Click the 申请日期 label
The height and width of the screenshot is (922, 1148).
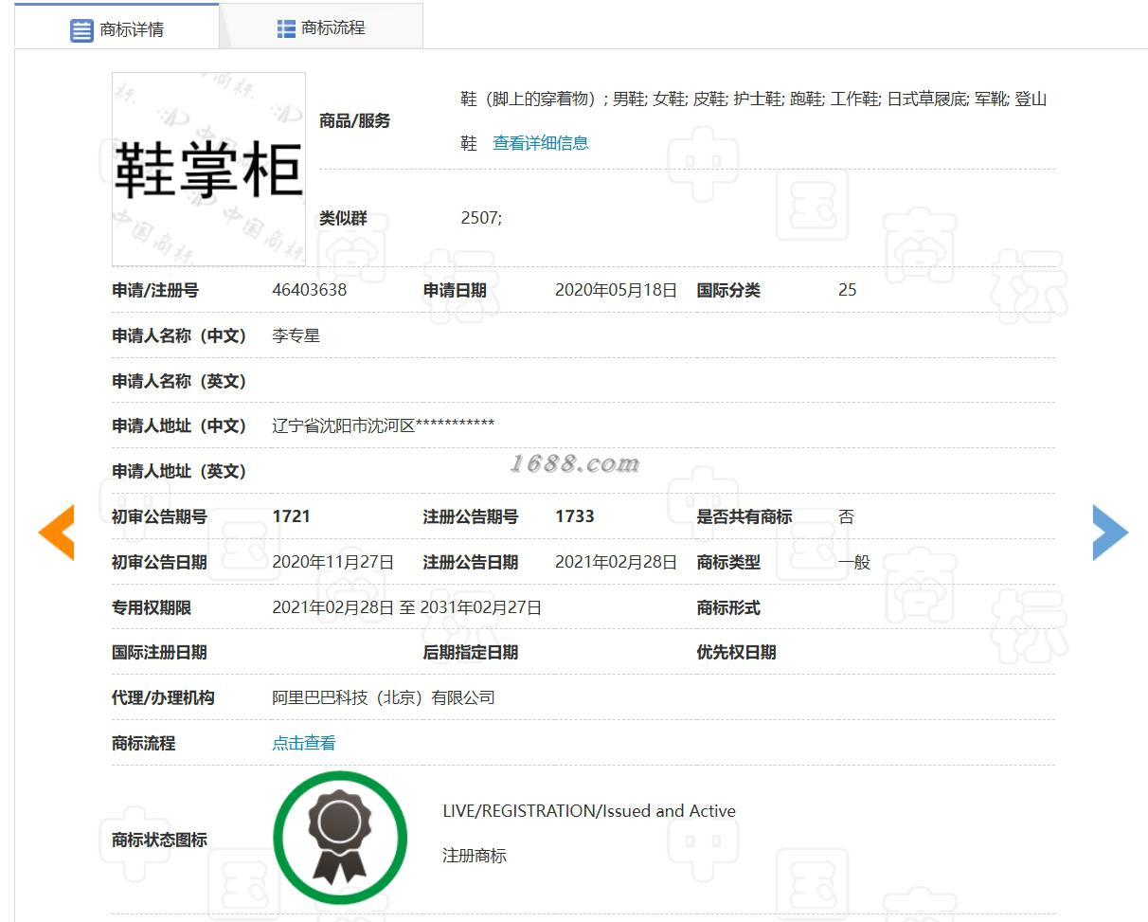tap(455, 290)
